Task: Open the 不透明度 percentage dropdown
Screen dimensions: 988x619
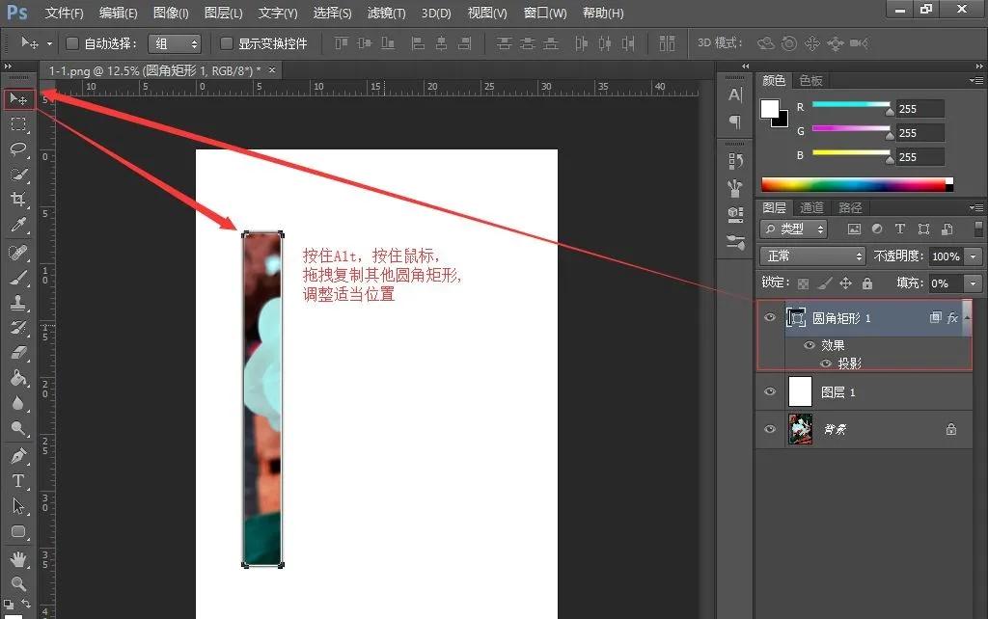Action: click(x=973, y=256)
